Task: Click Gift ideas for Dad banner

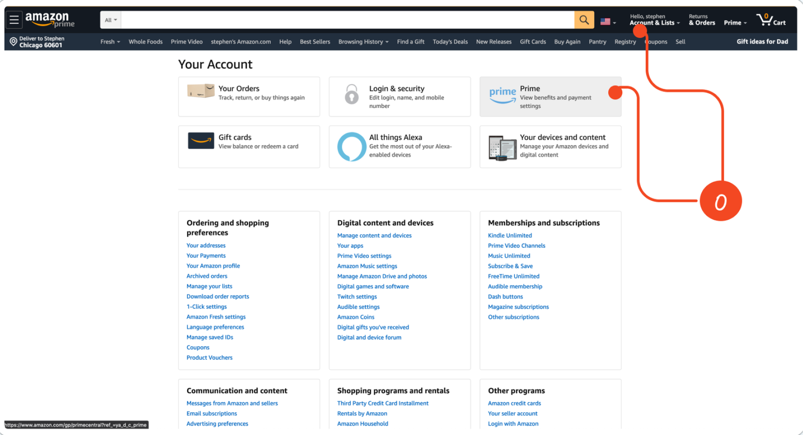Action: (762, 42)
